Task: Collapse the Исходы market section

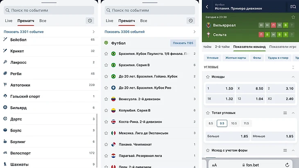Action: (293, 77)
